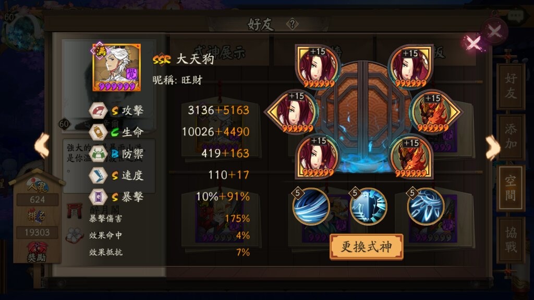Tap the bottom-right fire demon soul
The height and width of the screenshot is (300, 534).
(x=411, y=157)
